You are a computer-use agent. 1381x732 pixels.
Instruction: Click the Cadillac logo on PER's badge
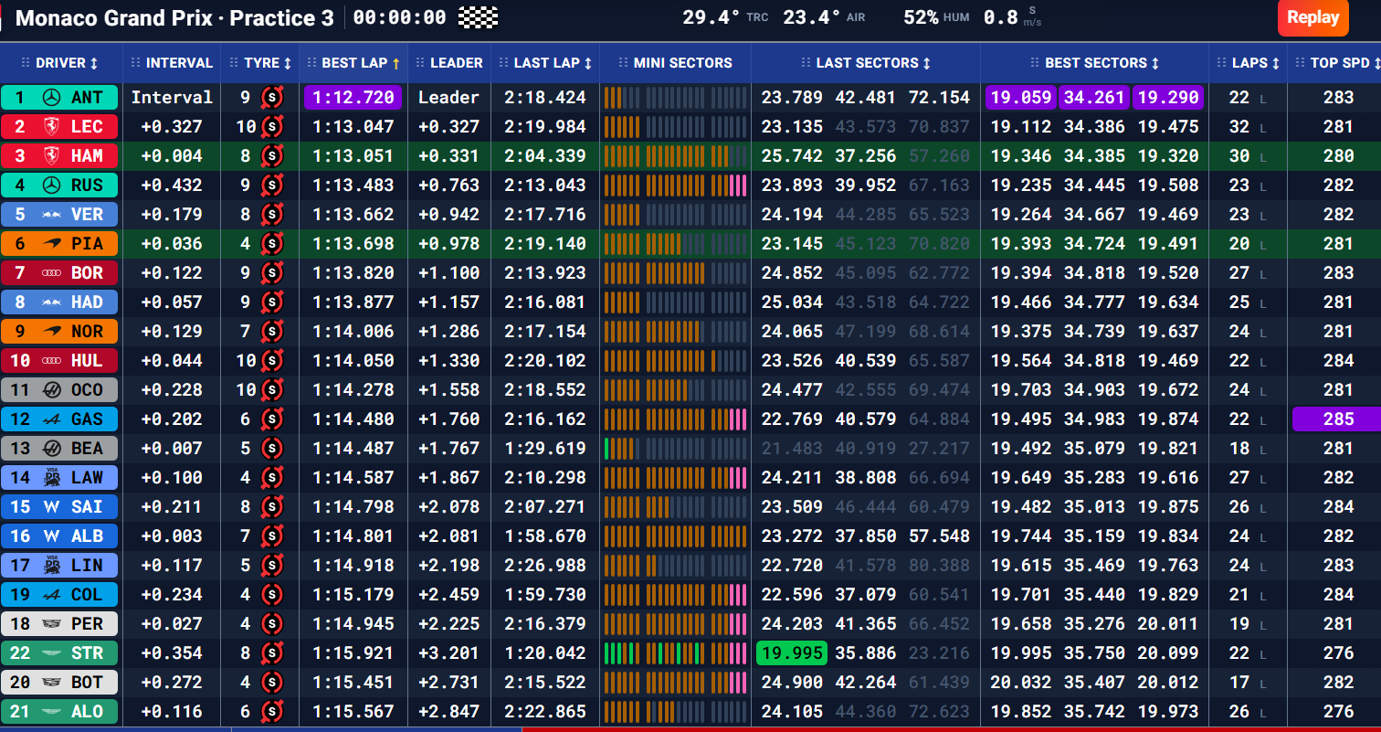(51, 624)
